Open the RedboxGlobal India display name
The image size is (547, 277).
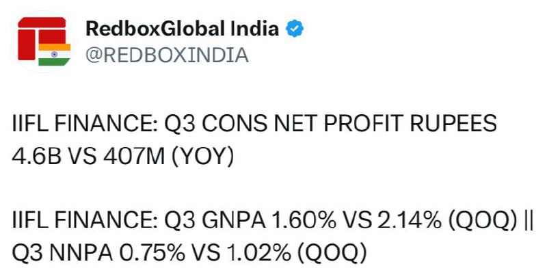pyautogui.click(x=182, y=29)
